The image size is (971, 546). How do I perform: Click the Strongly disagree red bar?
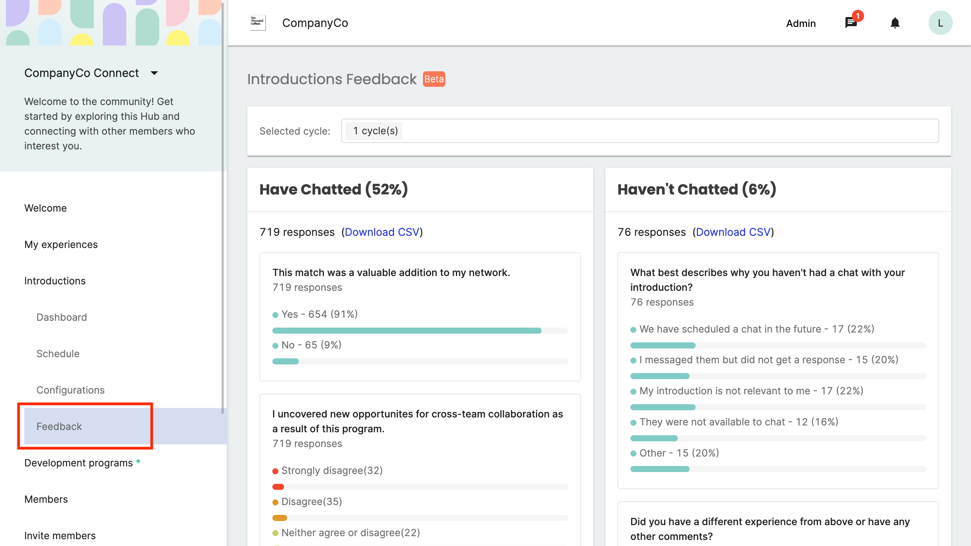(x=278, y=487)
